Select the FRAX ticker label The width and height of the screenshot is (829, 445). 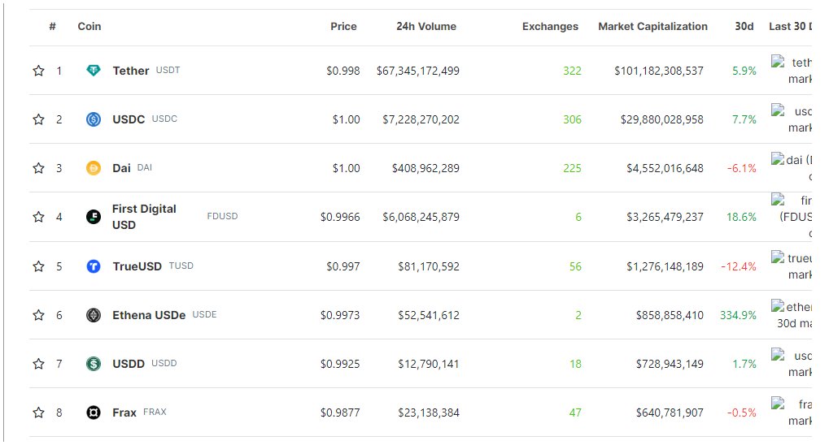coord(155,412)
